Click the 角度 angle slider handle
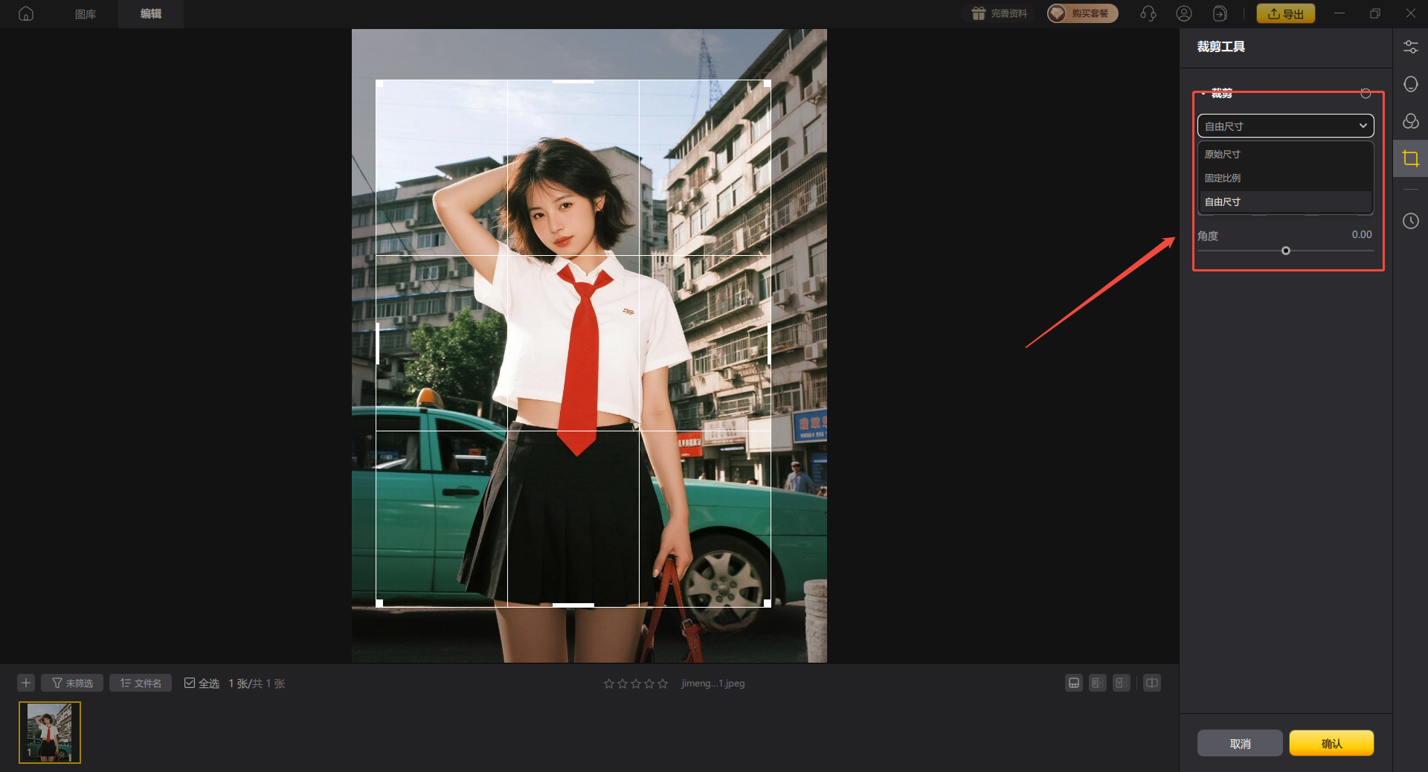The width and height of the screenshot is (1428, 772). [1286, 251]
